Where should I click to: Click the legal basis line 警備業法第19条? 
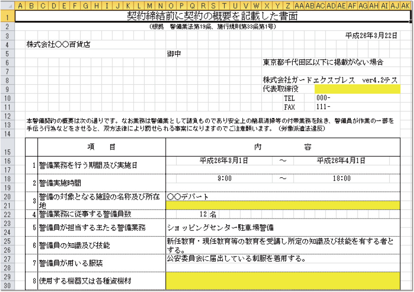pyautogui.click(x=213, y=27)
